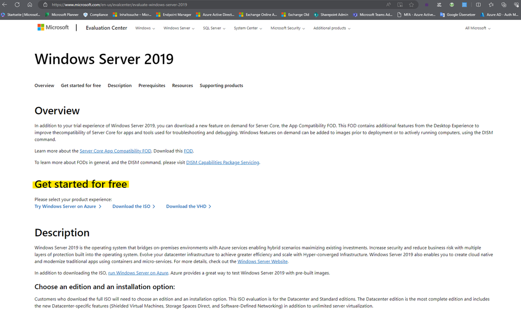Open the Windows Server Website link
The width and height of the screenshot is (521, 311).
point(262,261)
